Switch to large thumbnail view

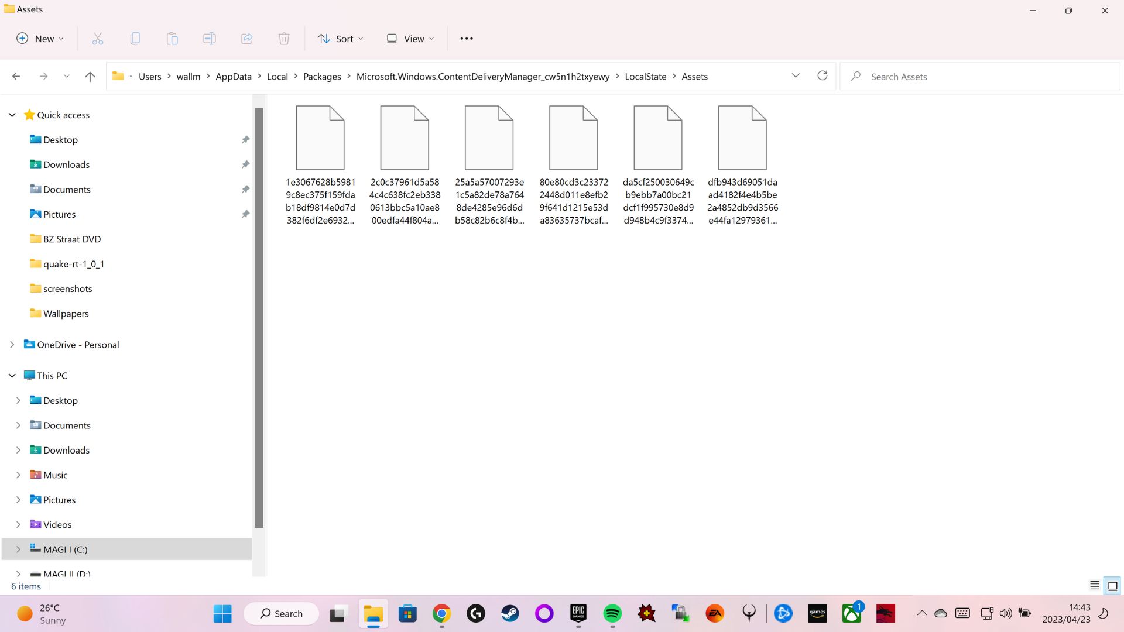click(1111, 585)
